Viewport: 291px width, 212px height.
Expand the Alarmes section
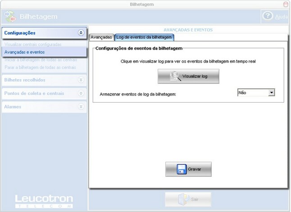81,107
